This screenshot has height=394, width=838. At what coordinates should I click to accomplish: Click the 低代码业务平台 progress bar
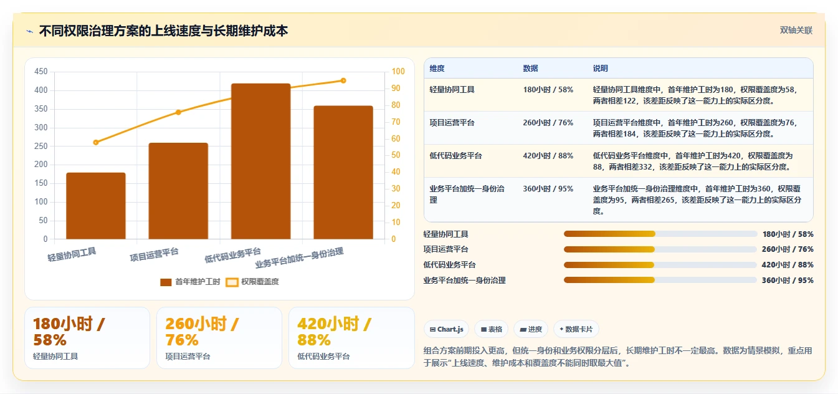660,265
